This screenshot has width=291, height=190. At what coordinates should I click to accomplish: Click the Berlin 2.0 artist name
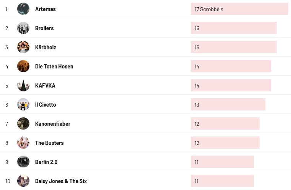[x=46, y=162]
